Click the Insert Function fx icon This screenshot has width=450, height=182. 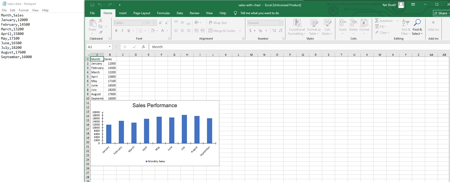(143, 47)
